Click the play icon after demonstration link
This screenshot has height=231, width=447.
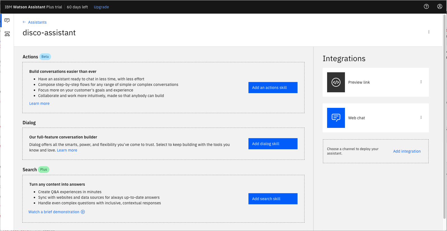(x=83, y=212)
